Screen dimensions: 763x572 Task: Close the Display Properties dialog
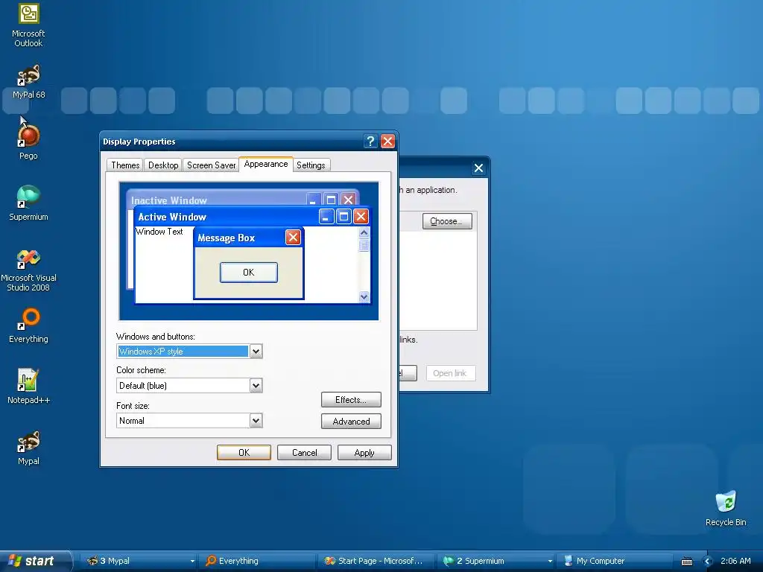pyautogui.click(x=387, y=141)
